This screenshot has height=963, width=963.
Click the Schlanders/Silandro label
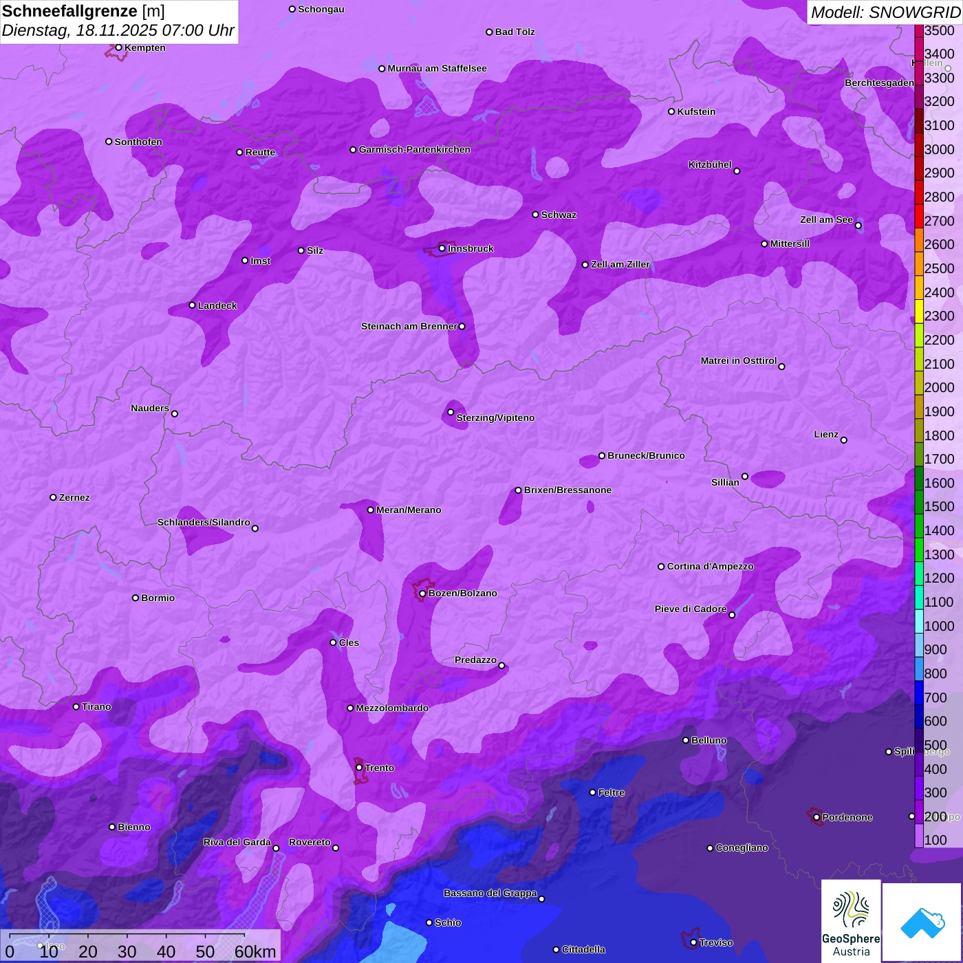[x=204, y=522]
